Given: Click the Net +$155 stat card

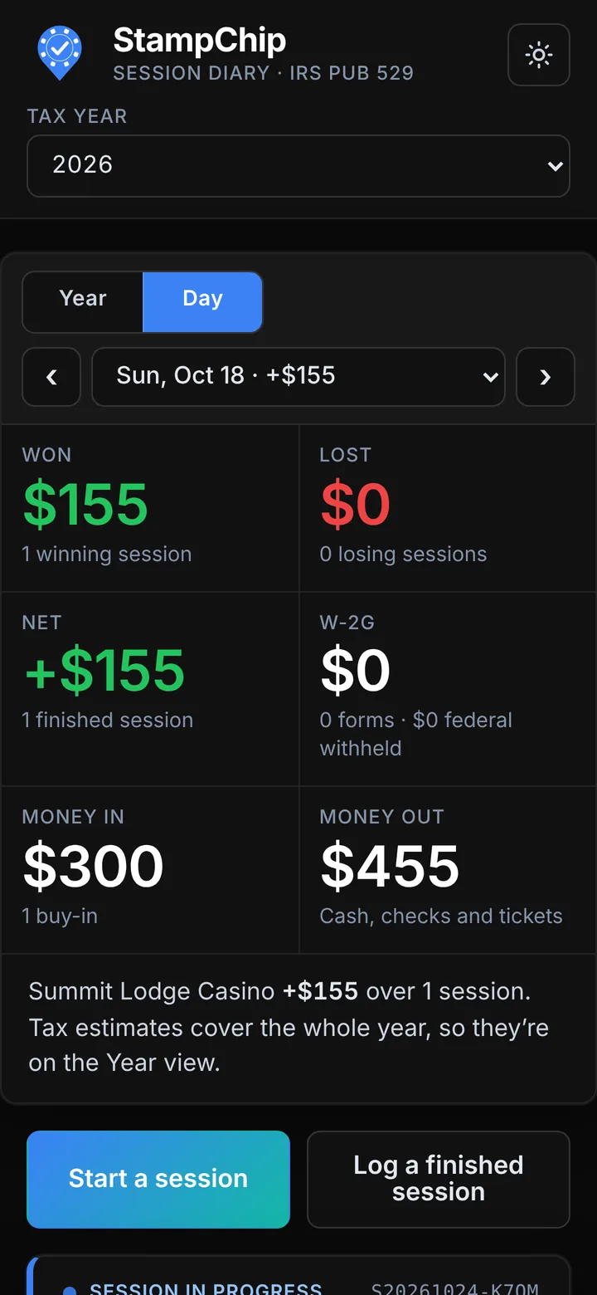Looking at the screenshot, I should click(x=150, y=689).
